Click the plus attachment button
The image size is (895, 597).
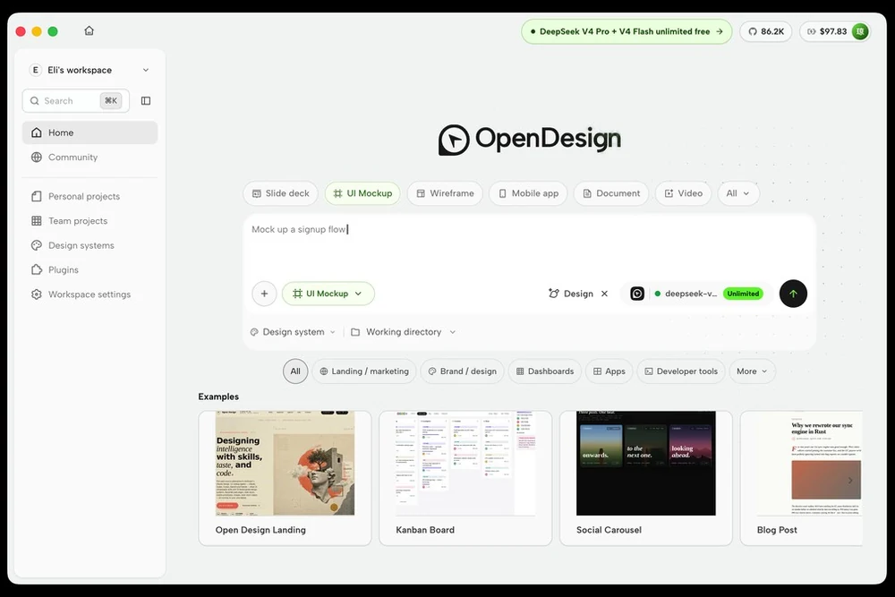tap(264, 294)
